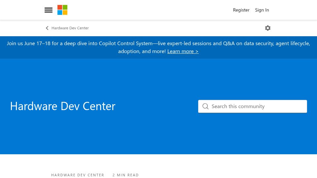Open the settings gear icon

(x=268, y=28)
